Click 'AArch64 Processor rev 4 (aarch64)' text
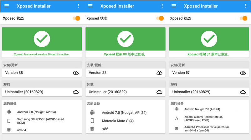Image resolution: width=251 pixels, height=140 pixels. (207, 127)
